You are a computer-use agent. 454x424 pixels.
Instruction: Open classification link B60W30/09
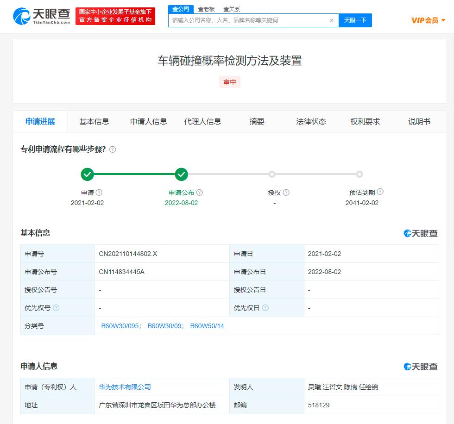tap(164, 326)
